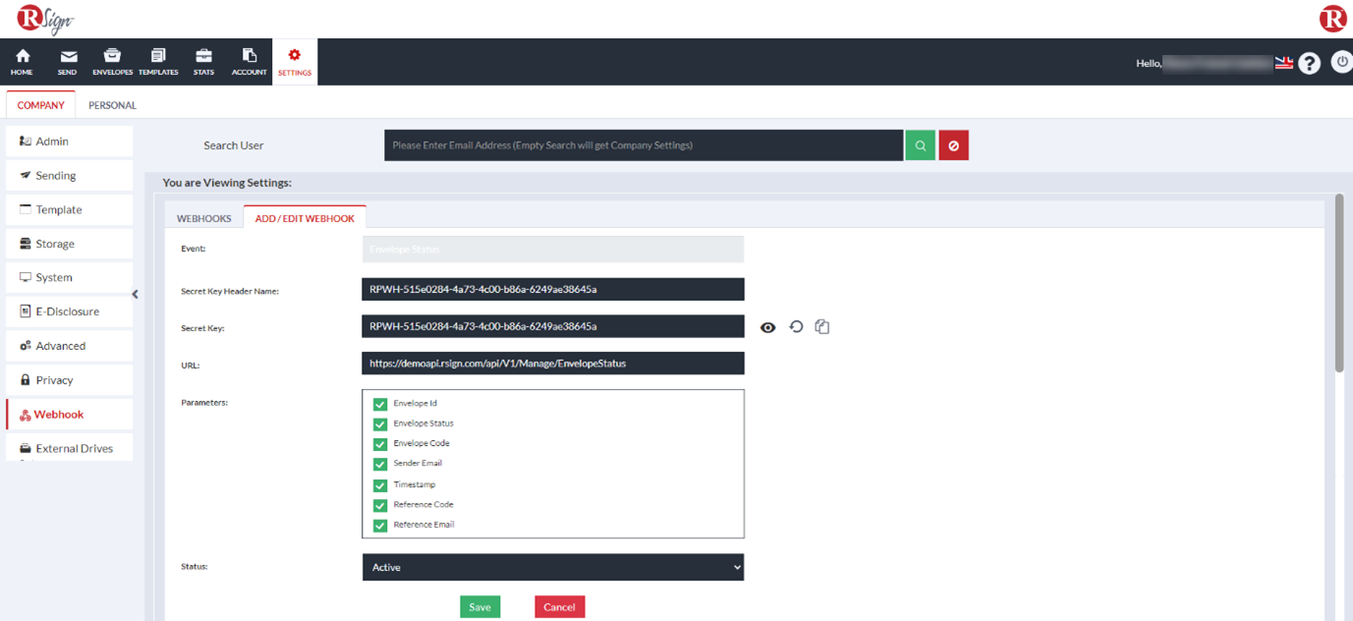Switch to the PERSONAL tab
Viewport: 1353px width, 621px height.
[x=112, y=104]
